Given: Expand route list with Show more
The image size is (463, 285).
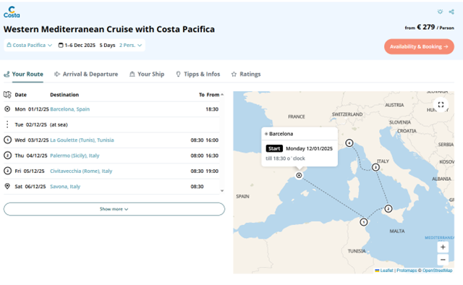Looking at the screenshot, I should coord(114,209).
